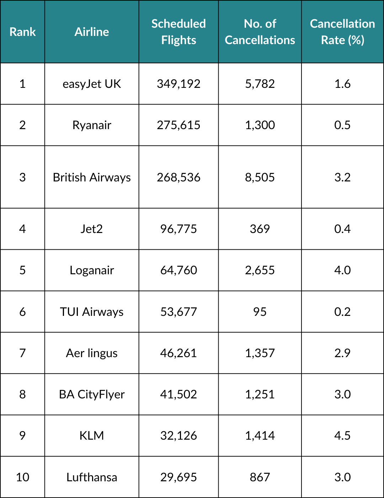This screenshot has width=384, height=498.
Task: Click the Aer lingus cell
Action: click(x=92, y=353)
